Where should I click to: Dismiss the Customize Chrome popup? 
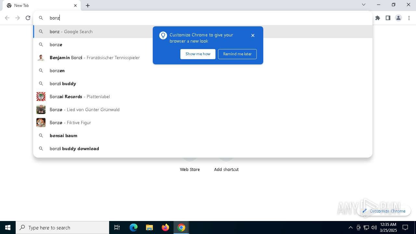pyautogui.click(x=253, y=35)
